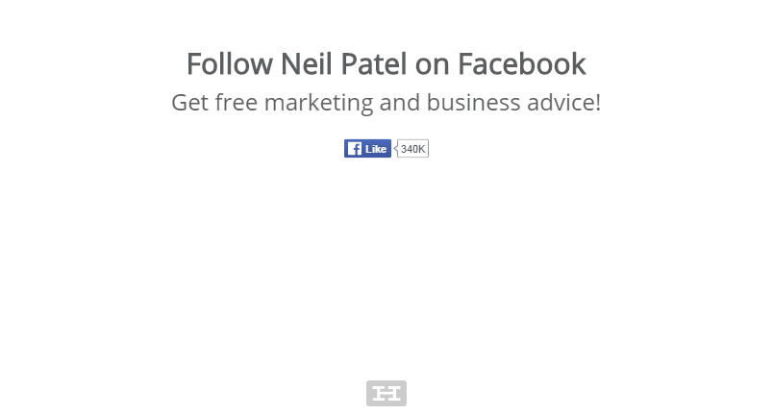Click the word "on" in the heading

433,65
